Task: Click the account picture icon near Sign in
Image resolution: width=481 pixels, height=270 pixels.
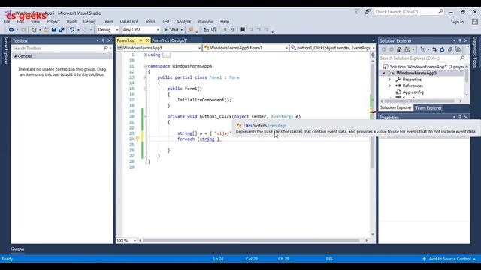Action: pos(475,22)
